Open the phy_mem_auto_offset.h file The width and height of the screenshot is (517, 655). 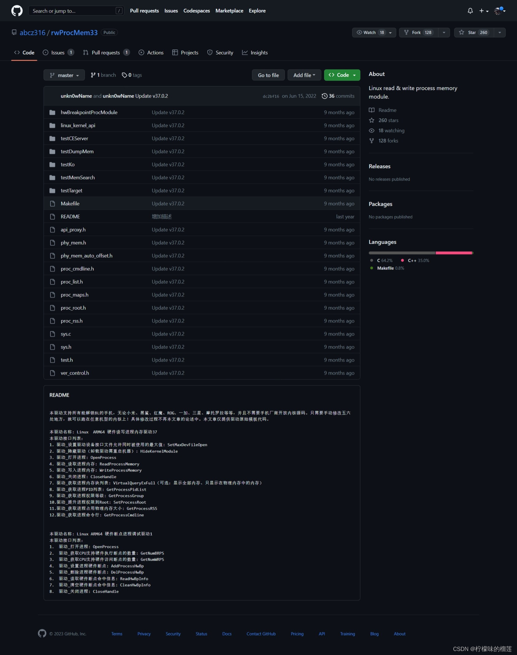point(87,256)
